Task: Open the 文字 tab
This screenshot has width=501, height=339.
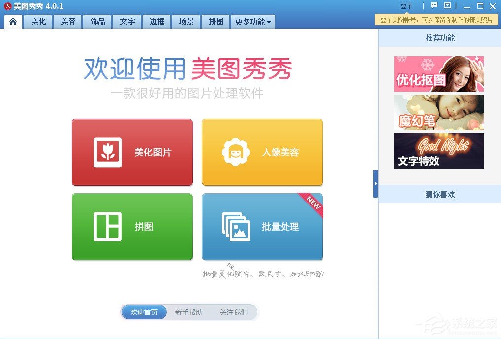Action: click(x=127, y=21)
